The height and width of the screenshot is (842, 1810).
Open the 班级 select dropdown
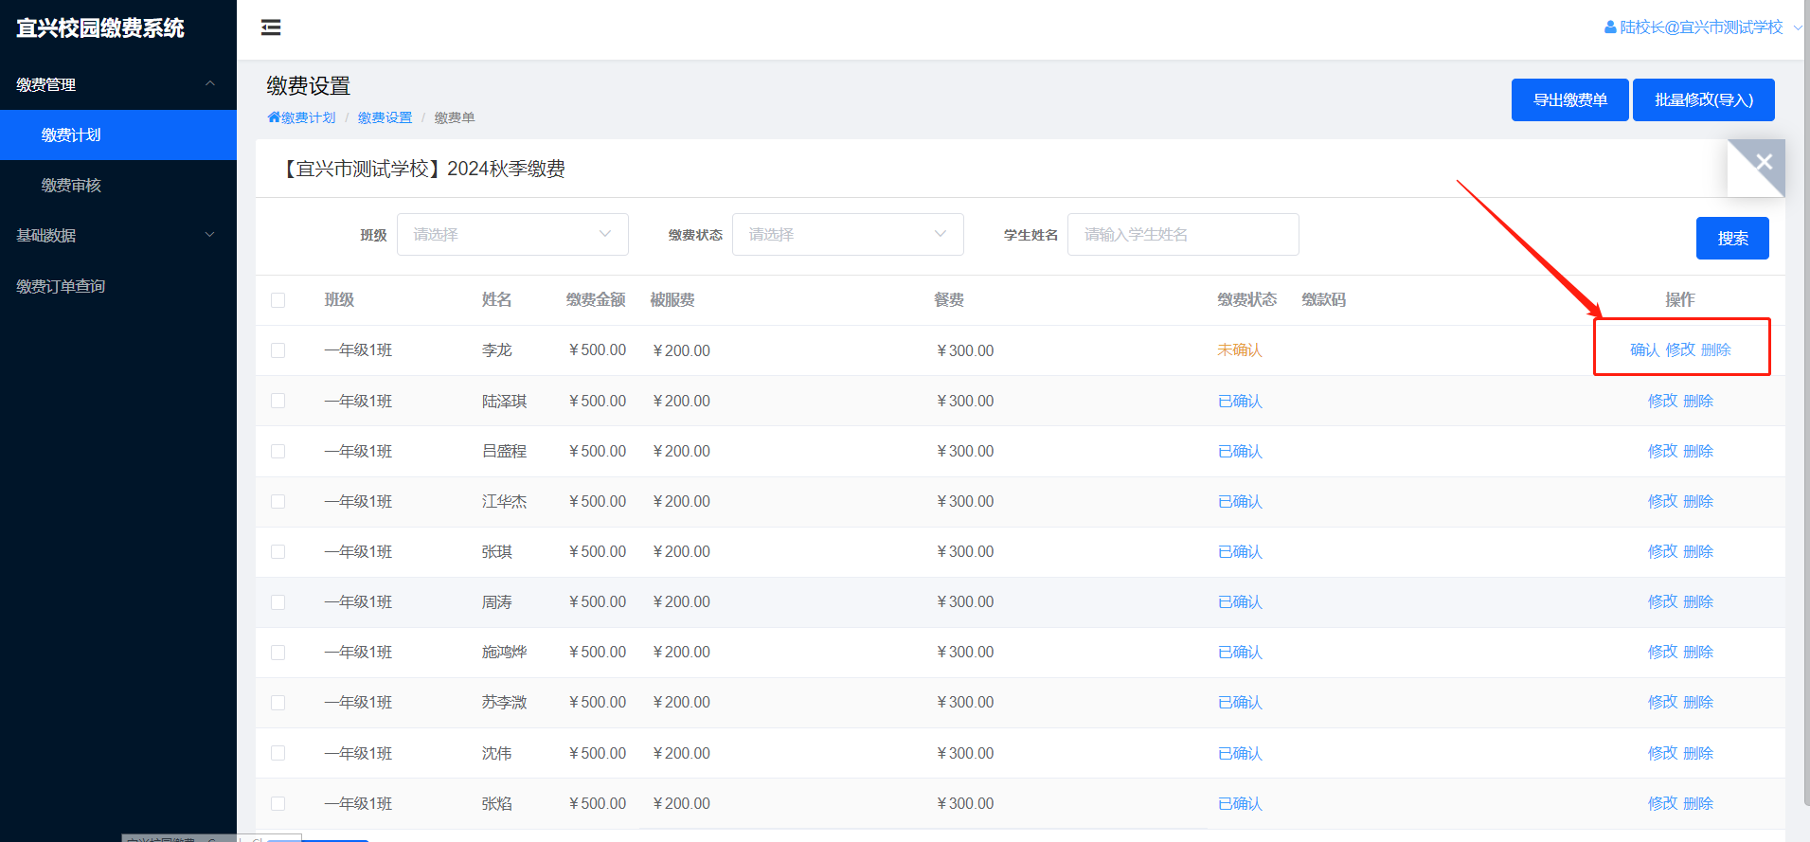[x=512, y=234]
